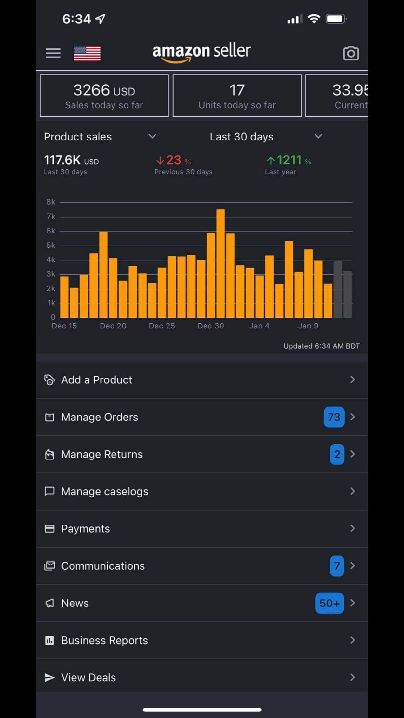Tap the Add a Product tag icon
The image size is (404, 718).
49,380
